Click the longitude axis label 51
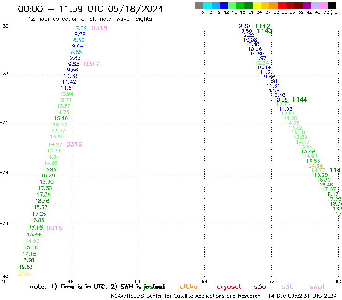342x300 pixels. pos(138,281)
